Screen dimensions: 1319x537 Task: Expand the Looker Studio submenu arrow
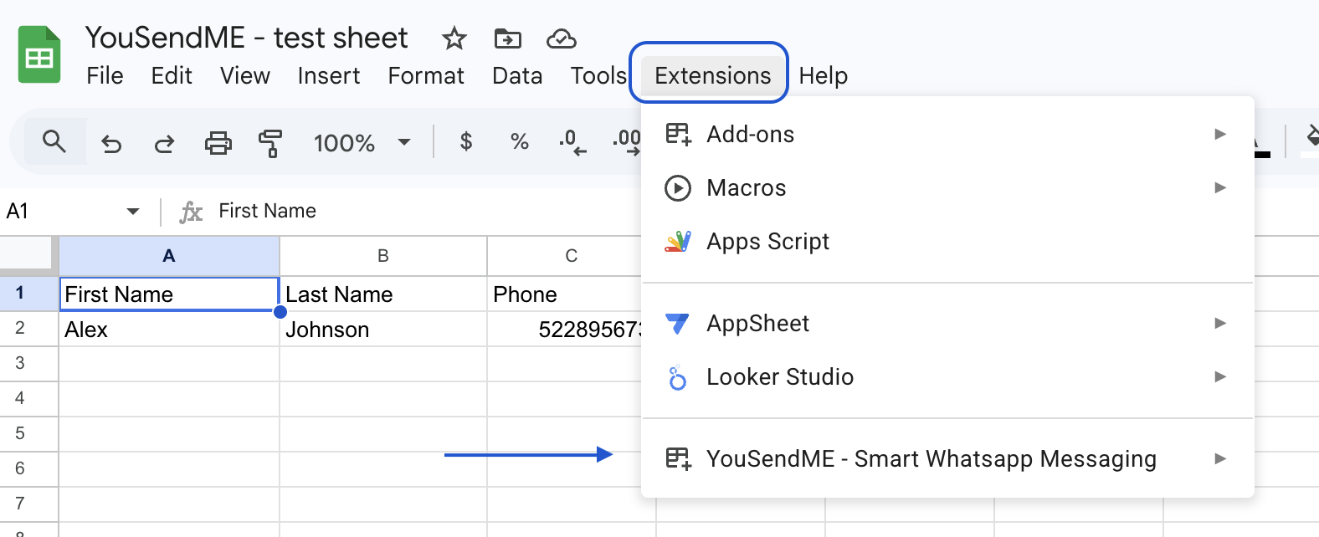(x=1220, y=376)
